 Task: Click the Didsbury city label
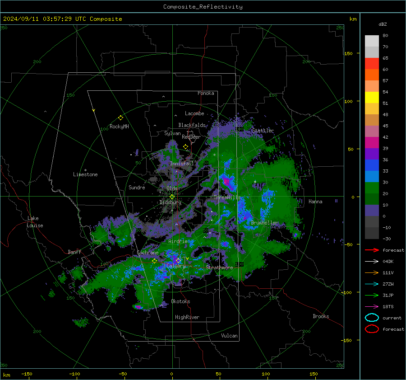coord(170,202)
